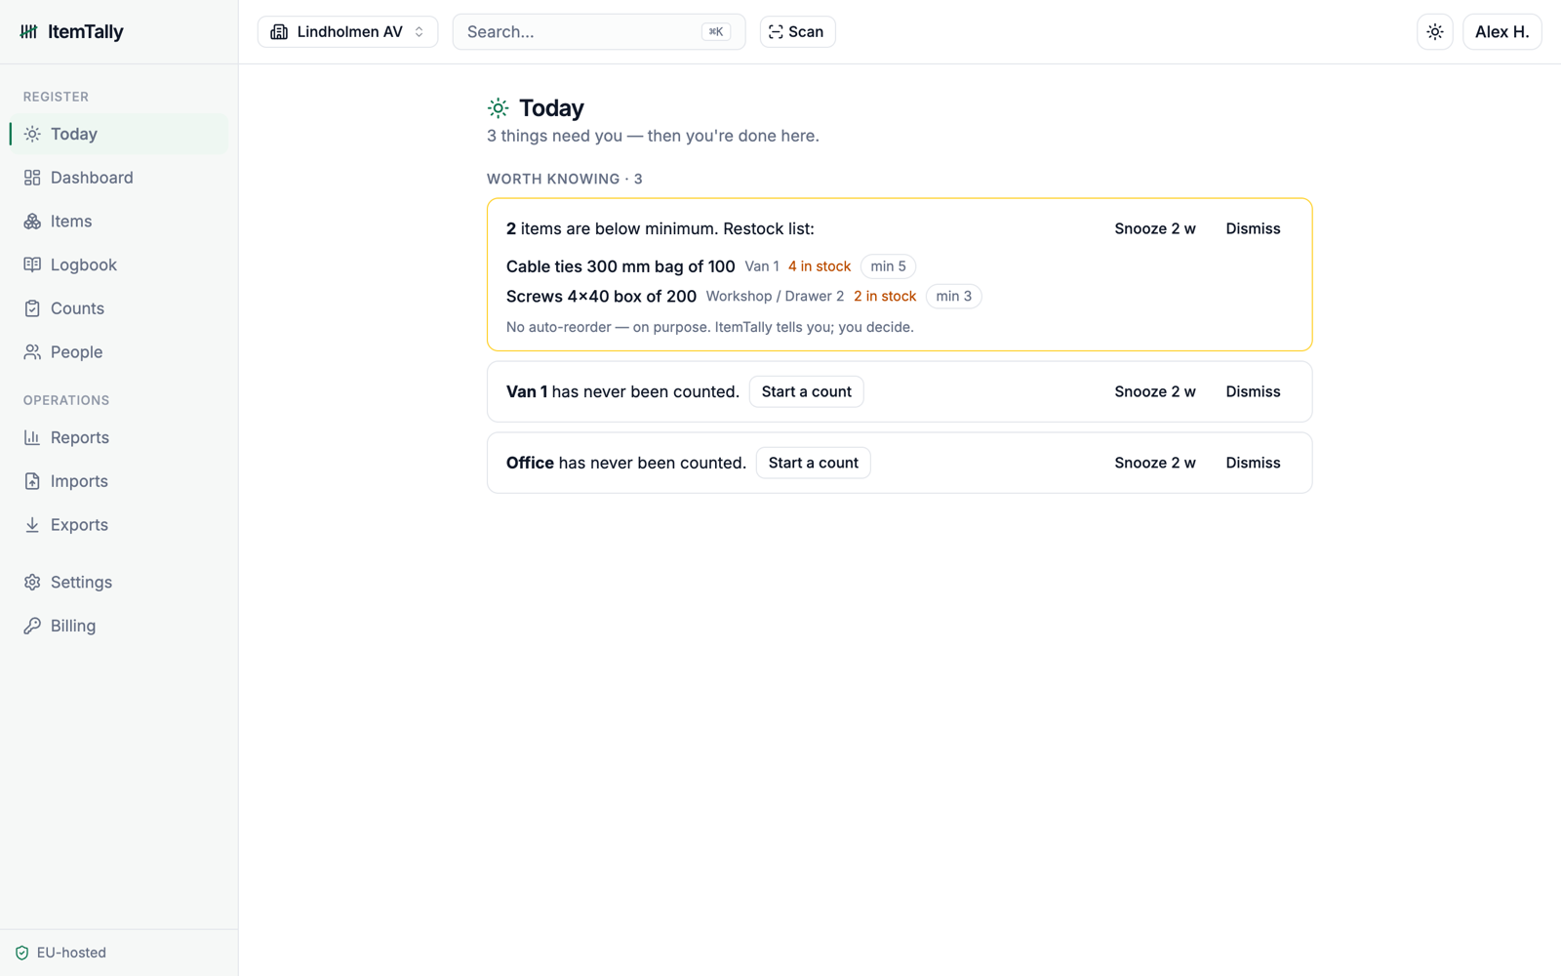Navigate to Counts
Screen dimensions: 1561x976
click(119, 308)
